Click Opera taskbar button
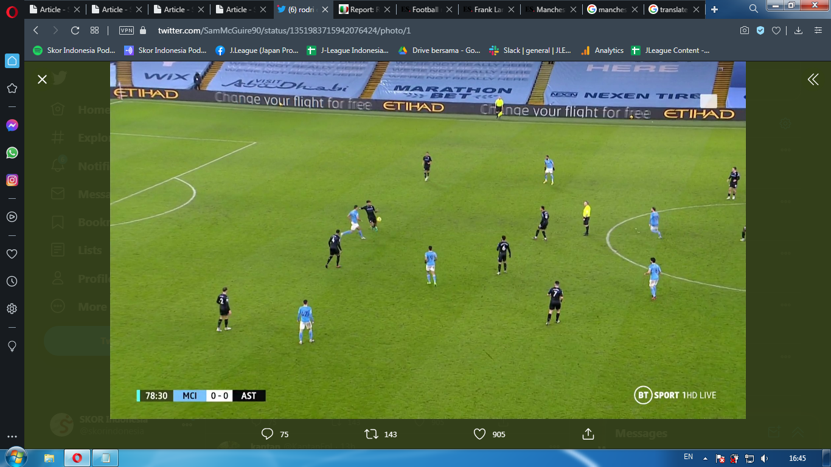This screenshot has height=467, width=831. coord(77,458)
